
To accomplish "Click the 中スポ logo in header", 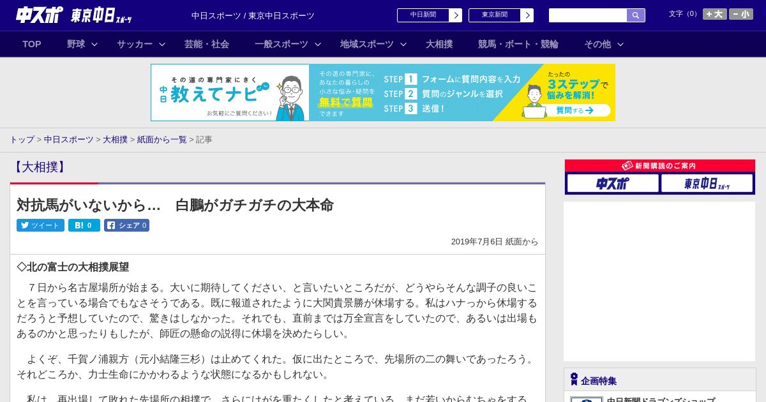I will coord(39,15).
